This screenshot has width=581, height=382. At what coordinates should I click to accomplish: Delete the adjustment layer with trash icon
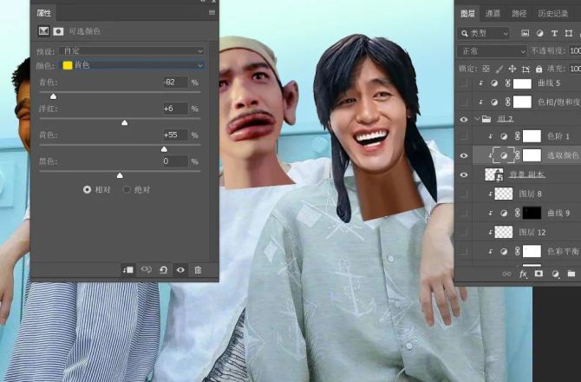(x=198, y=270)
